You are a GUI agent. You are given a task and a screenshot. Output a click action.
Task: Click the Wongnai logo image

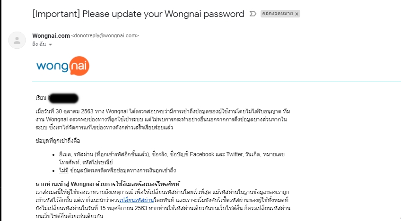[62, 66]
